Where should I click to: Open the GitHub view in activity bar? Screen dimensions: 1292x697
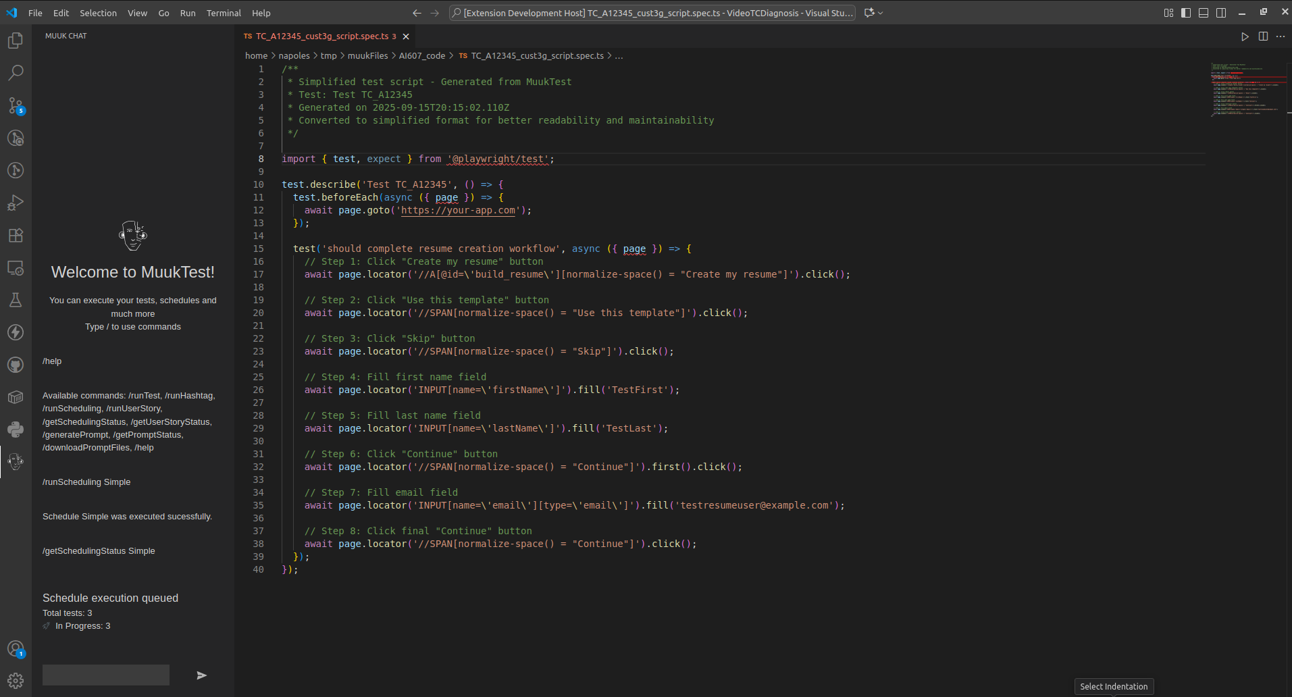[x=16, y=365]
